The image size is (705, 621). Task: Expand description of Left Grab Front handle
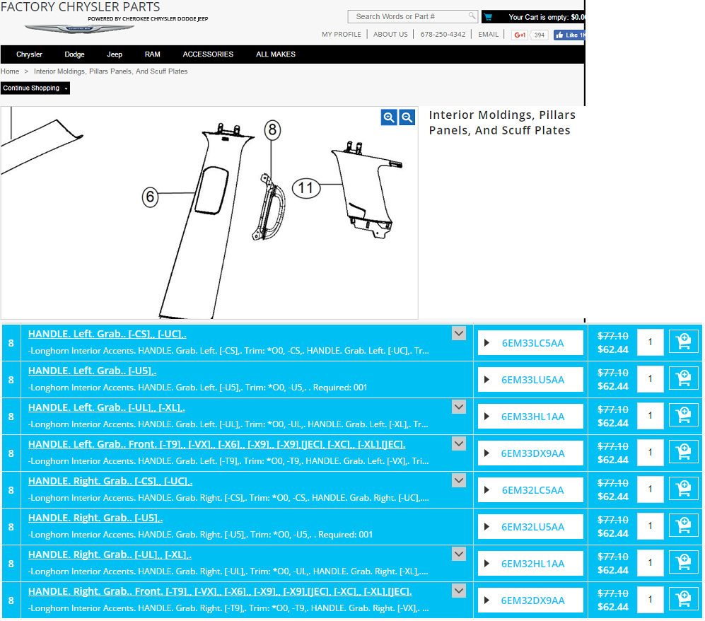coord(459,444)
